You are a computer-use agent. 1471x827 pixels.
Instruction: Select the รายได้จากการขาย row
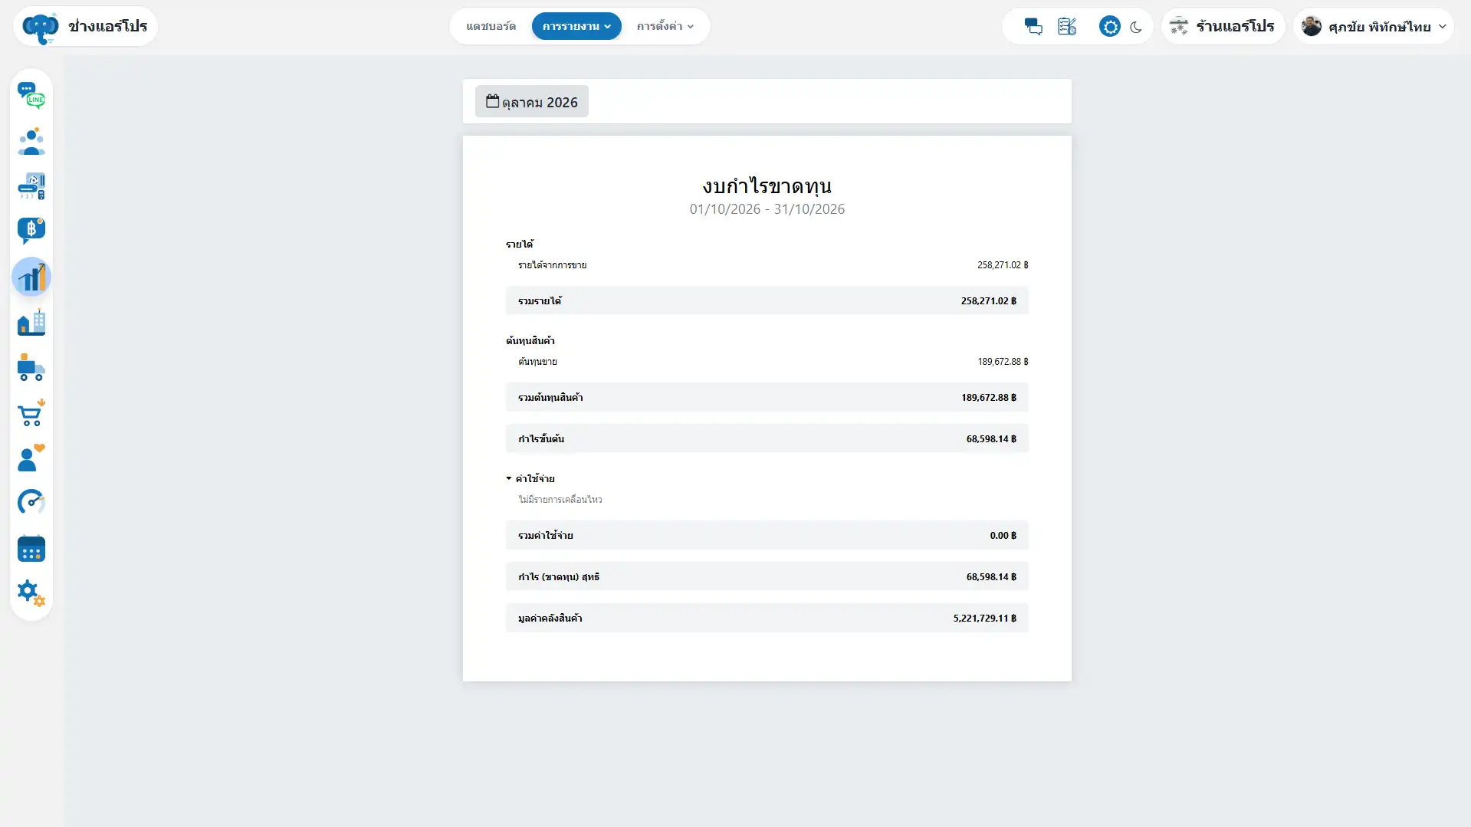(767, 265)
